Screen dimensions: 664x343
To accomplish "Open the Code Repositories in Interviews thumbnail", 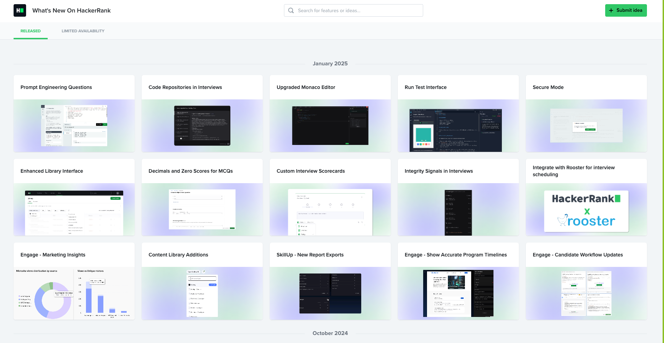I will coord(202,125).
